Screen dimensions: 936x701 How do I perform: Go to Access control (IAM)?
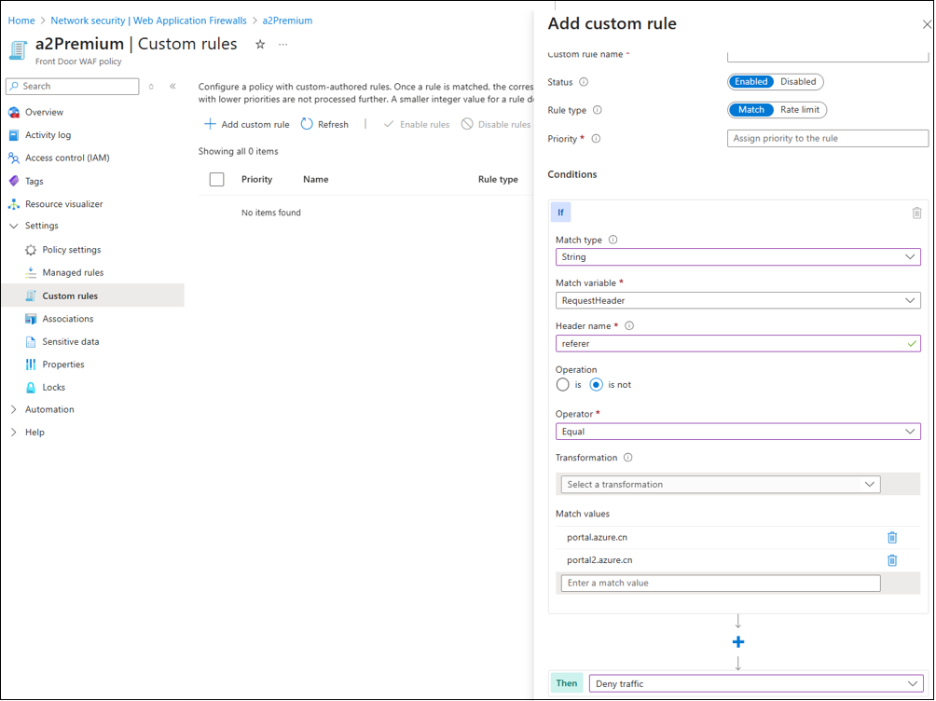(67, 158)
